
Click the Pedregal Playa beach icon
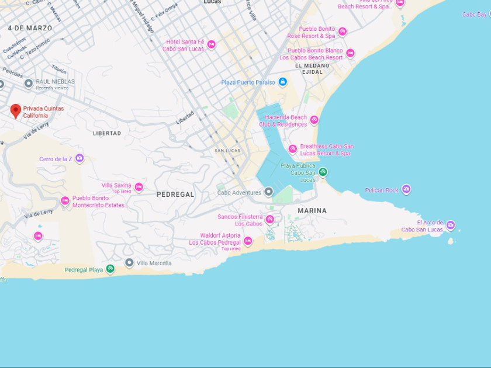click(x=110, y=269)
